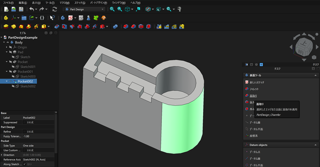320x167 pixels.
Task: Fit all content in view
Action: point(112,9)
